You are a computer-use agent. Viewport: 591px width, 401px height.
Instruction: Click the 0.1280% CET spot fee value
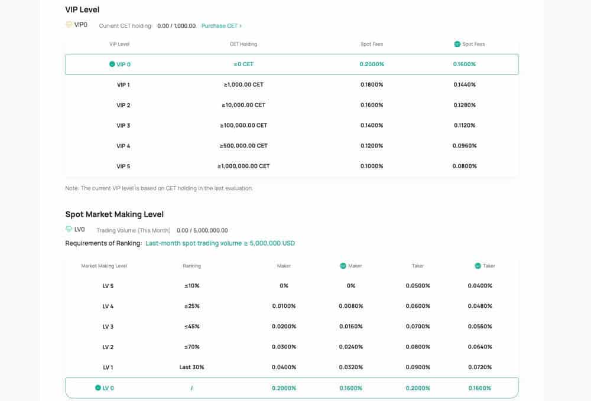(465, 105)
